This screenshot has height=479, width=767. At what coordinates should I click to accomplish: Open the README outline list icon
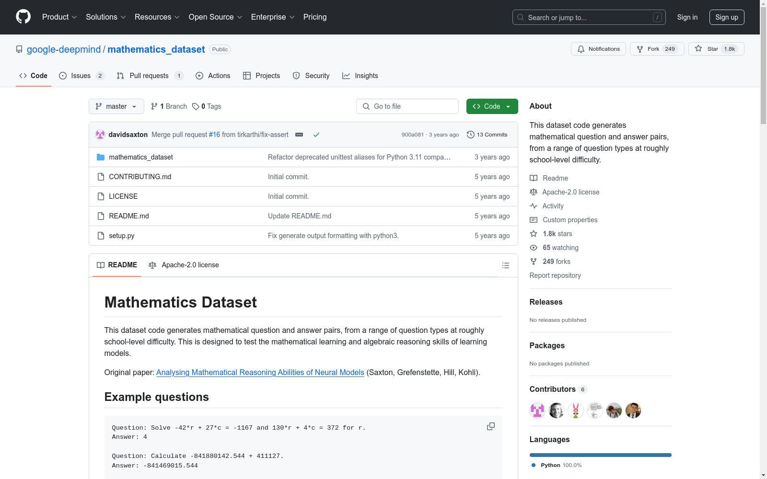[505, 265]
